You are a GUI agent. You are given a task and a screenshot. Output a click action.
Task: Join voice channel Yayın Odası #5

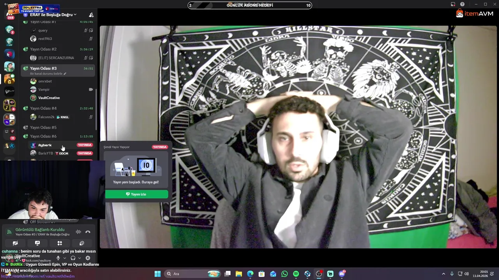[x=58, y=127]
